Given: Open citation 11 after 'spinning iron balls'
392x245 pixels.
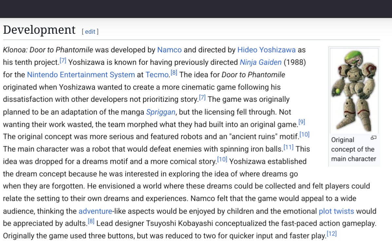Looking at the screenshot, I should point(288,147).
